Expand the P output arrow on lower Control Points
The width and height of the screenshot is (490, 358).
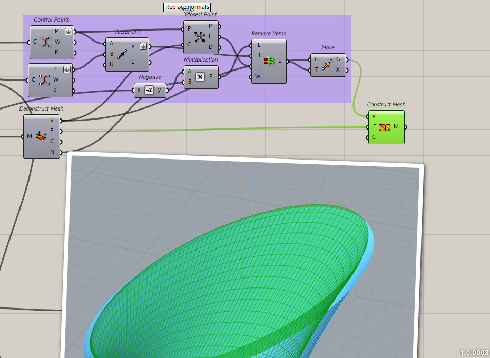tap(67, 70)
